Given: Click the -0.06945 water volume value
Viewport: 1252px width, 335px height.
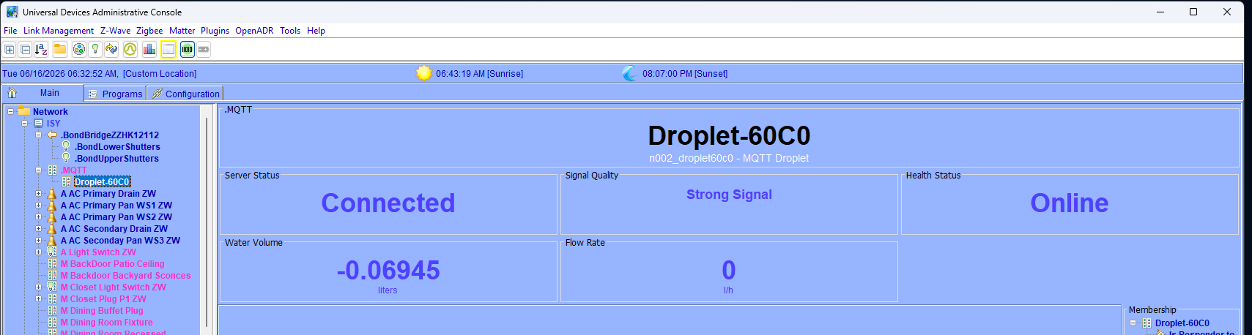Looking at the screenshot, I should click(388, 271).
